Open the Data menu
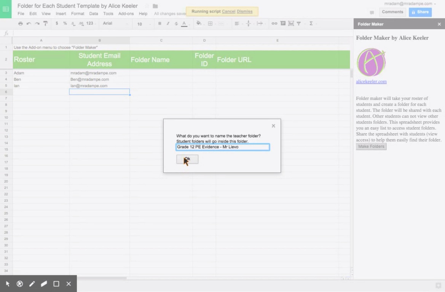445x292 pixels. (93, 14)
